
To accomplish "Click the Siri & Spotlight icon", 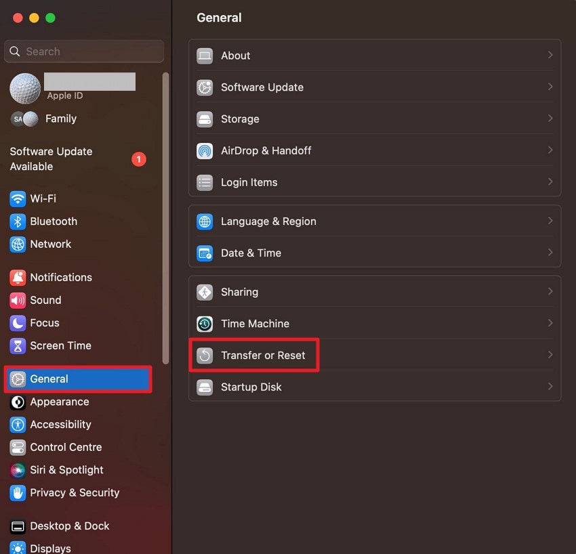I will click(18, 470).
